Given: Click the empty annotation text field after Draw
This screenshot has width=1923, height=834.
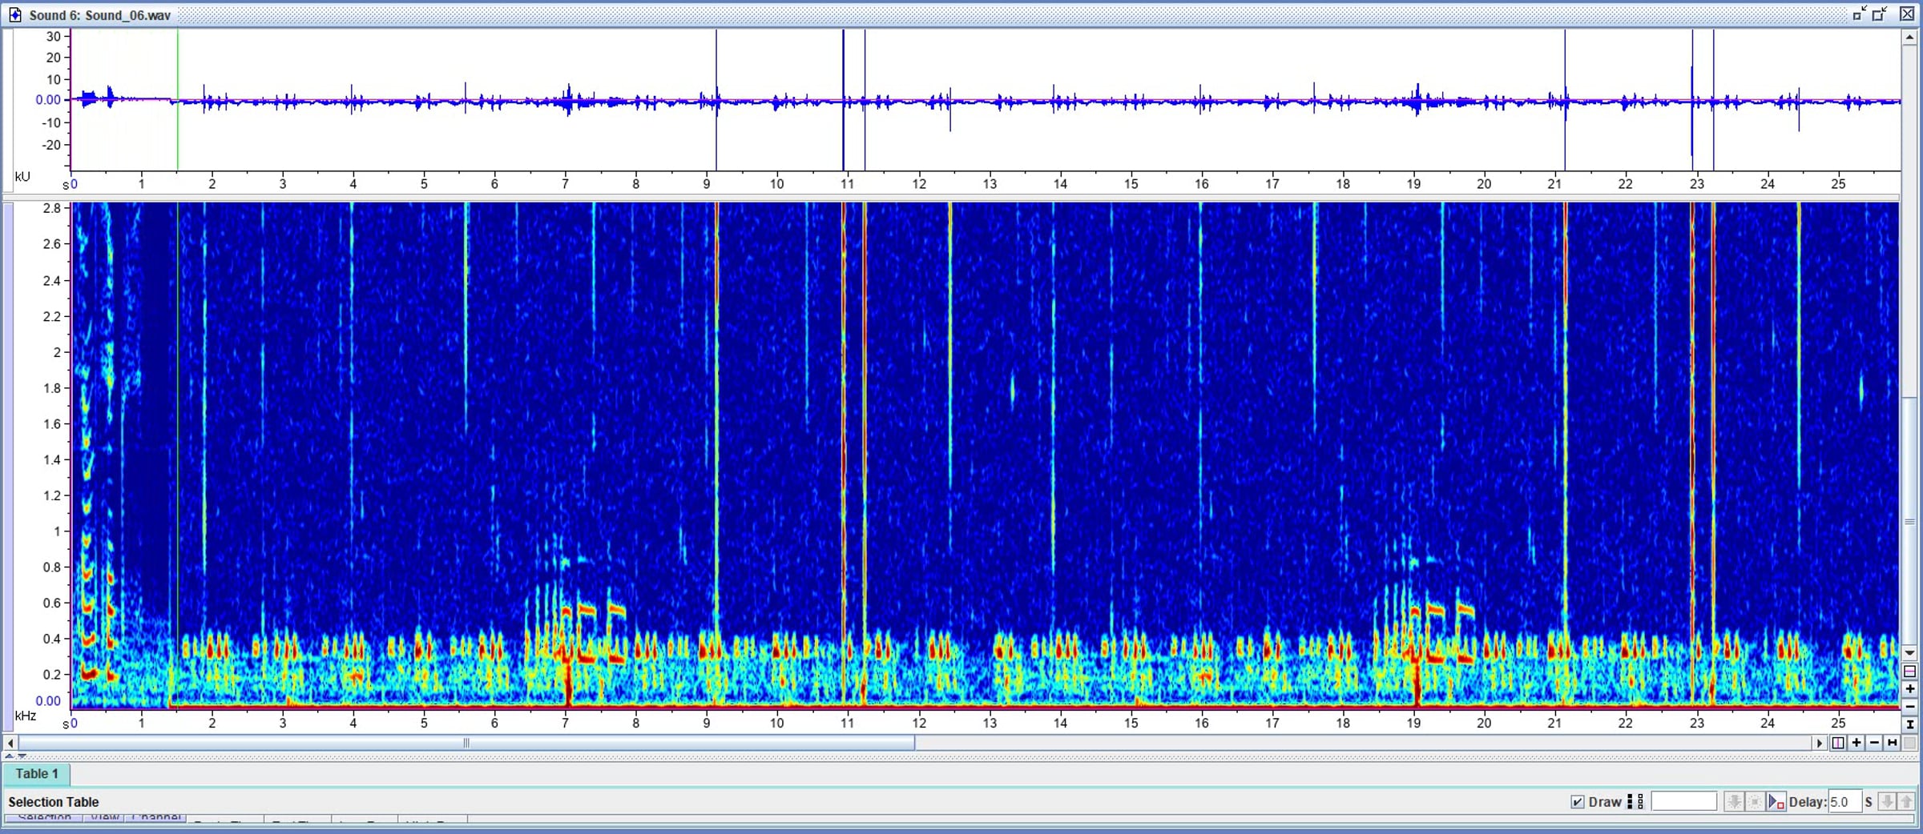Looking at the screenshot, I should click(1683, 802).
